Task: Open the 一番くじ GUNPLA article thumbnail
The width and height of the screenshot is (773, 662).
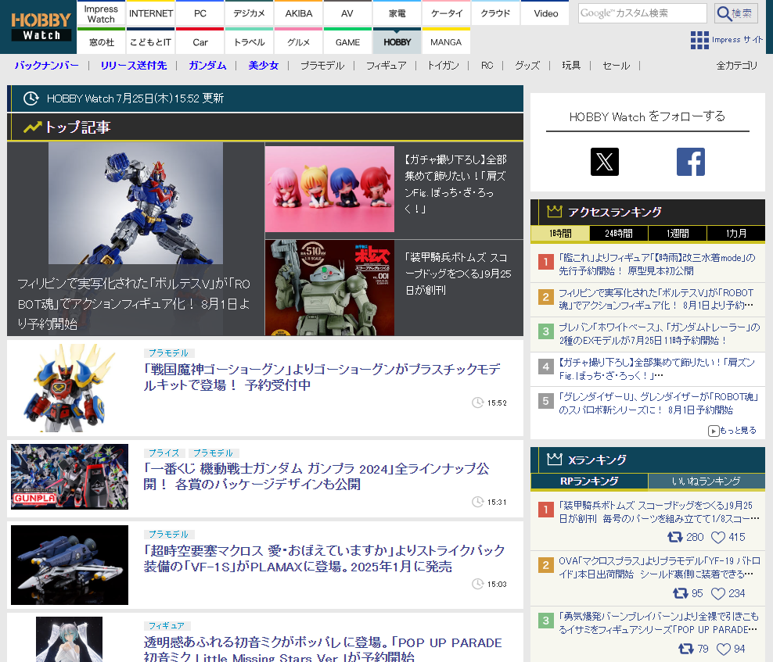Action: [x=70, y=477]
